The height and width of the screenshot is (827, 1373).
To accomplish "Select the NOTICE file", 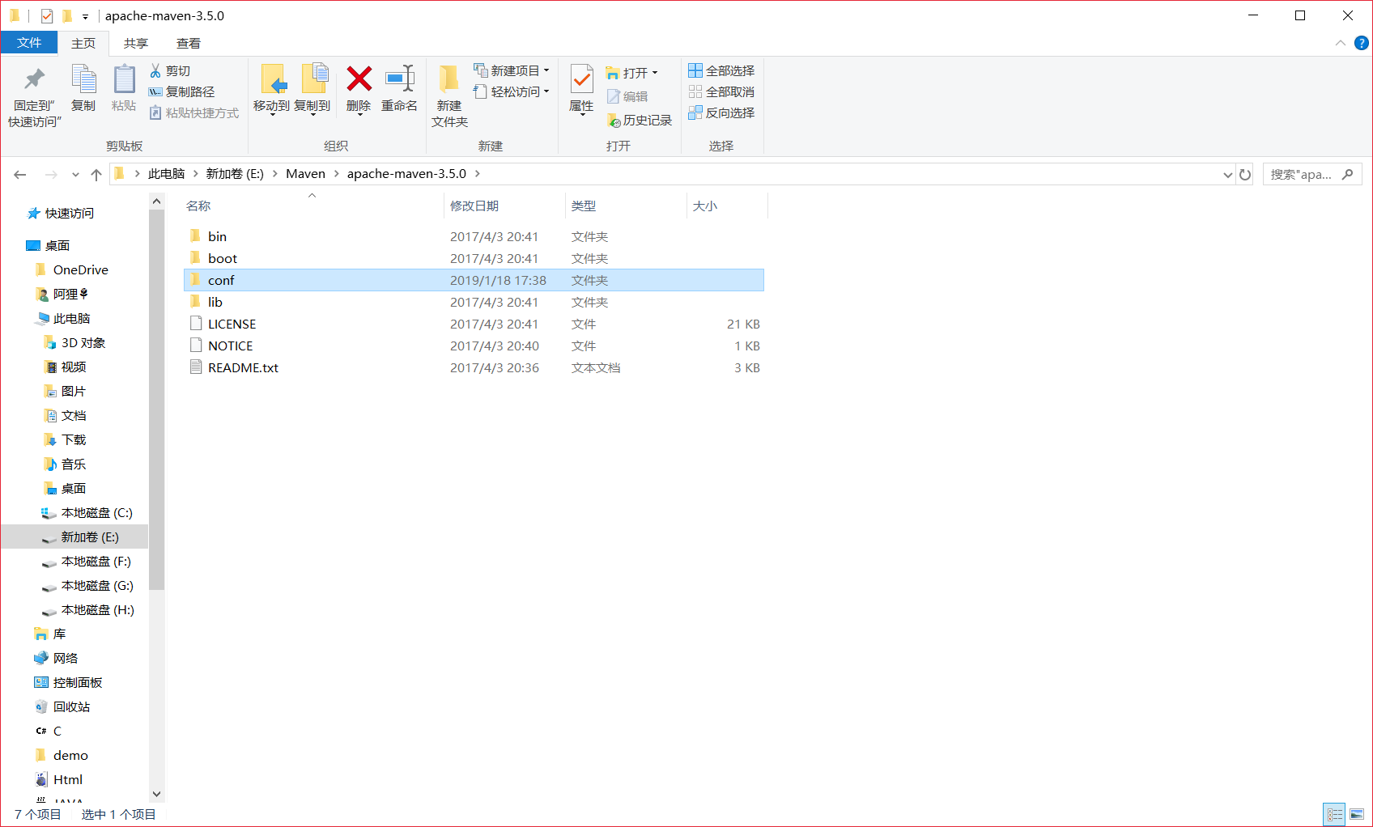I will (474, 346).
